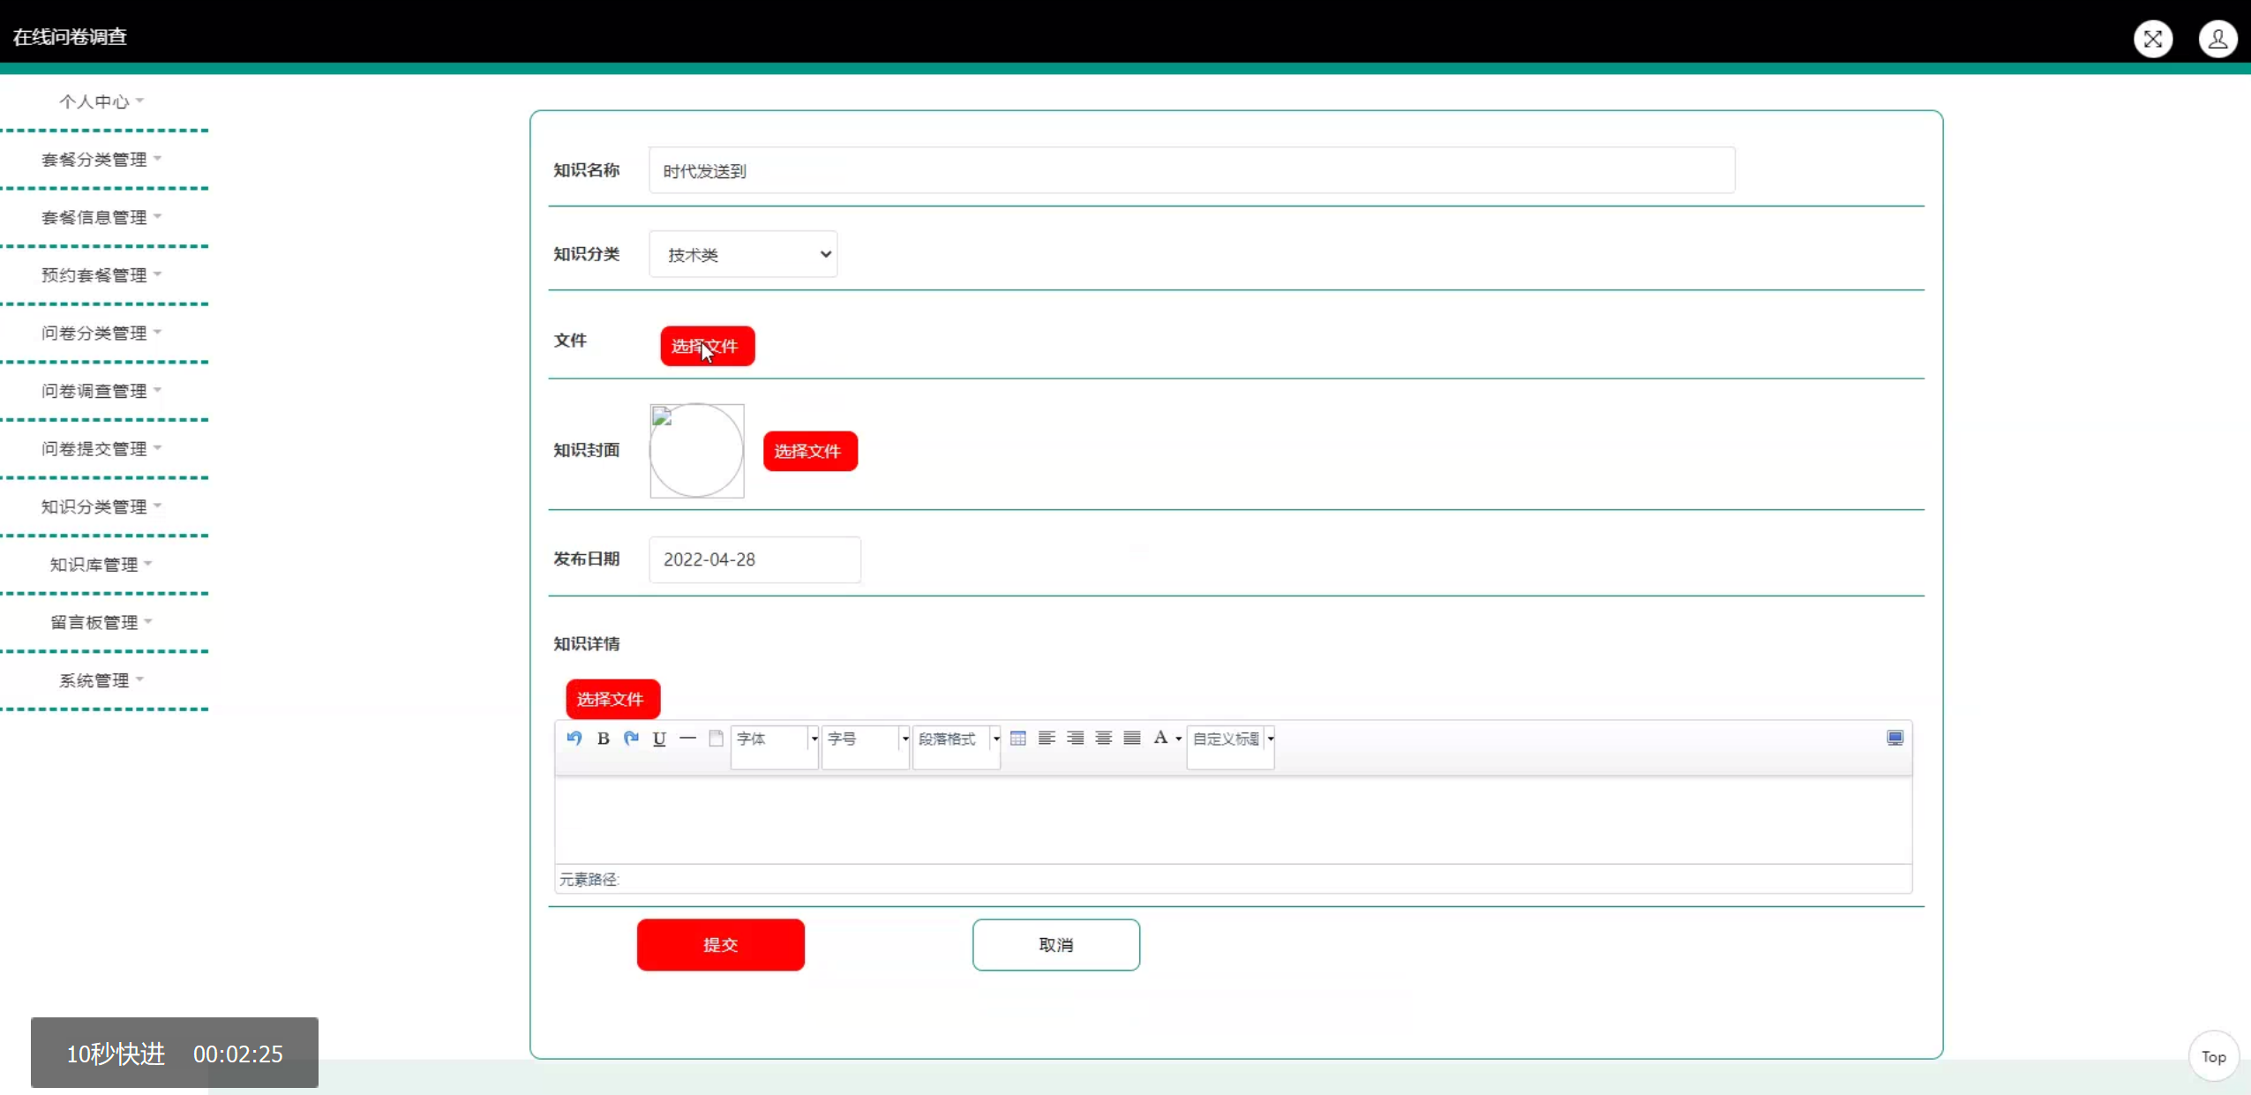Click the undo icon in editor toolbar
This screenshot has width=2251, height=1095.
pos(574,739)
